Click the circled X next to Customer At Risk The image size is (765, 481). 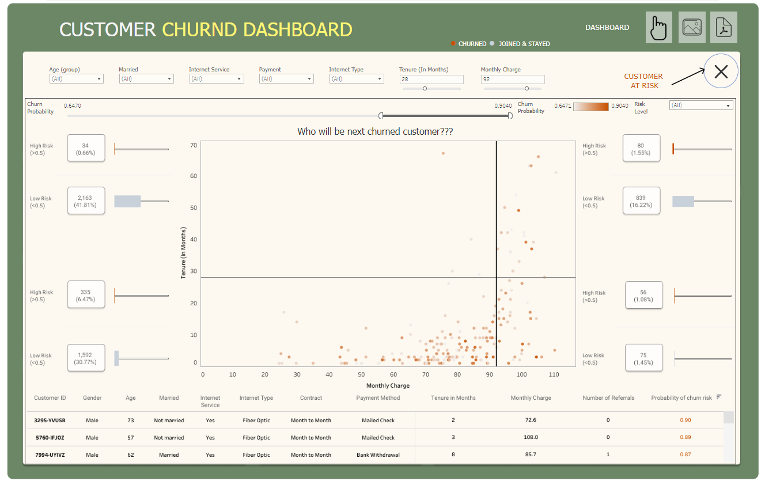721,71
